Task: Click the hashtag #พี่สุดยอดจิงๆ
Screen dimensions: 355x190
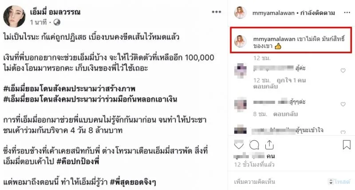Action: pyautogui.click(x=133, y=182)
